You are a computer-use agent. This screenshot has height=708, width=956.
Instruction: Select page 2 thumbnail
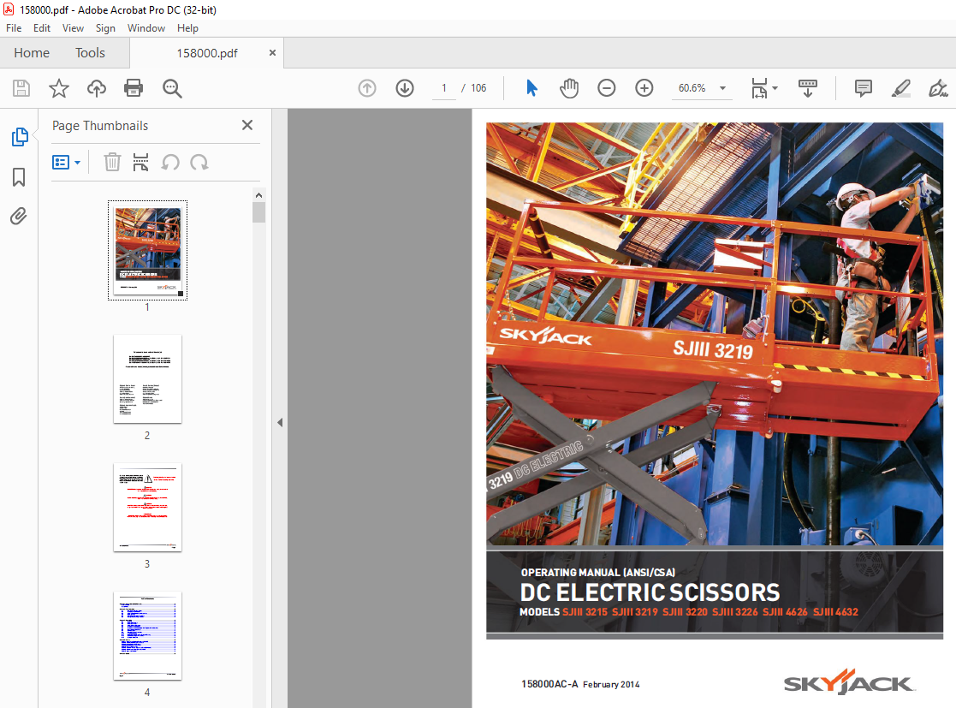pyautogui.click(x=147, y=378)
